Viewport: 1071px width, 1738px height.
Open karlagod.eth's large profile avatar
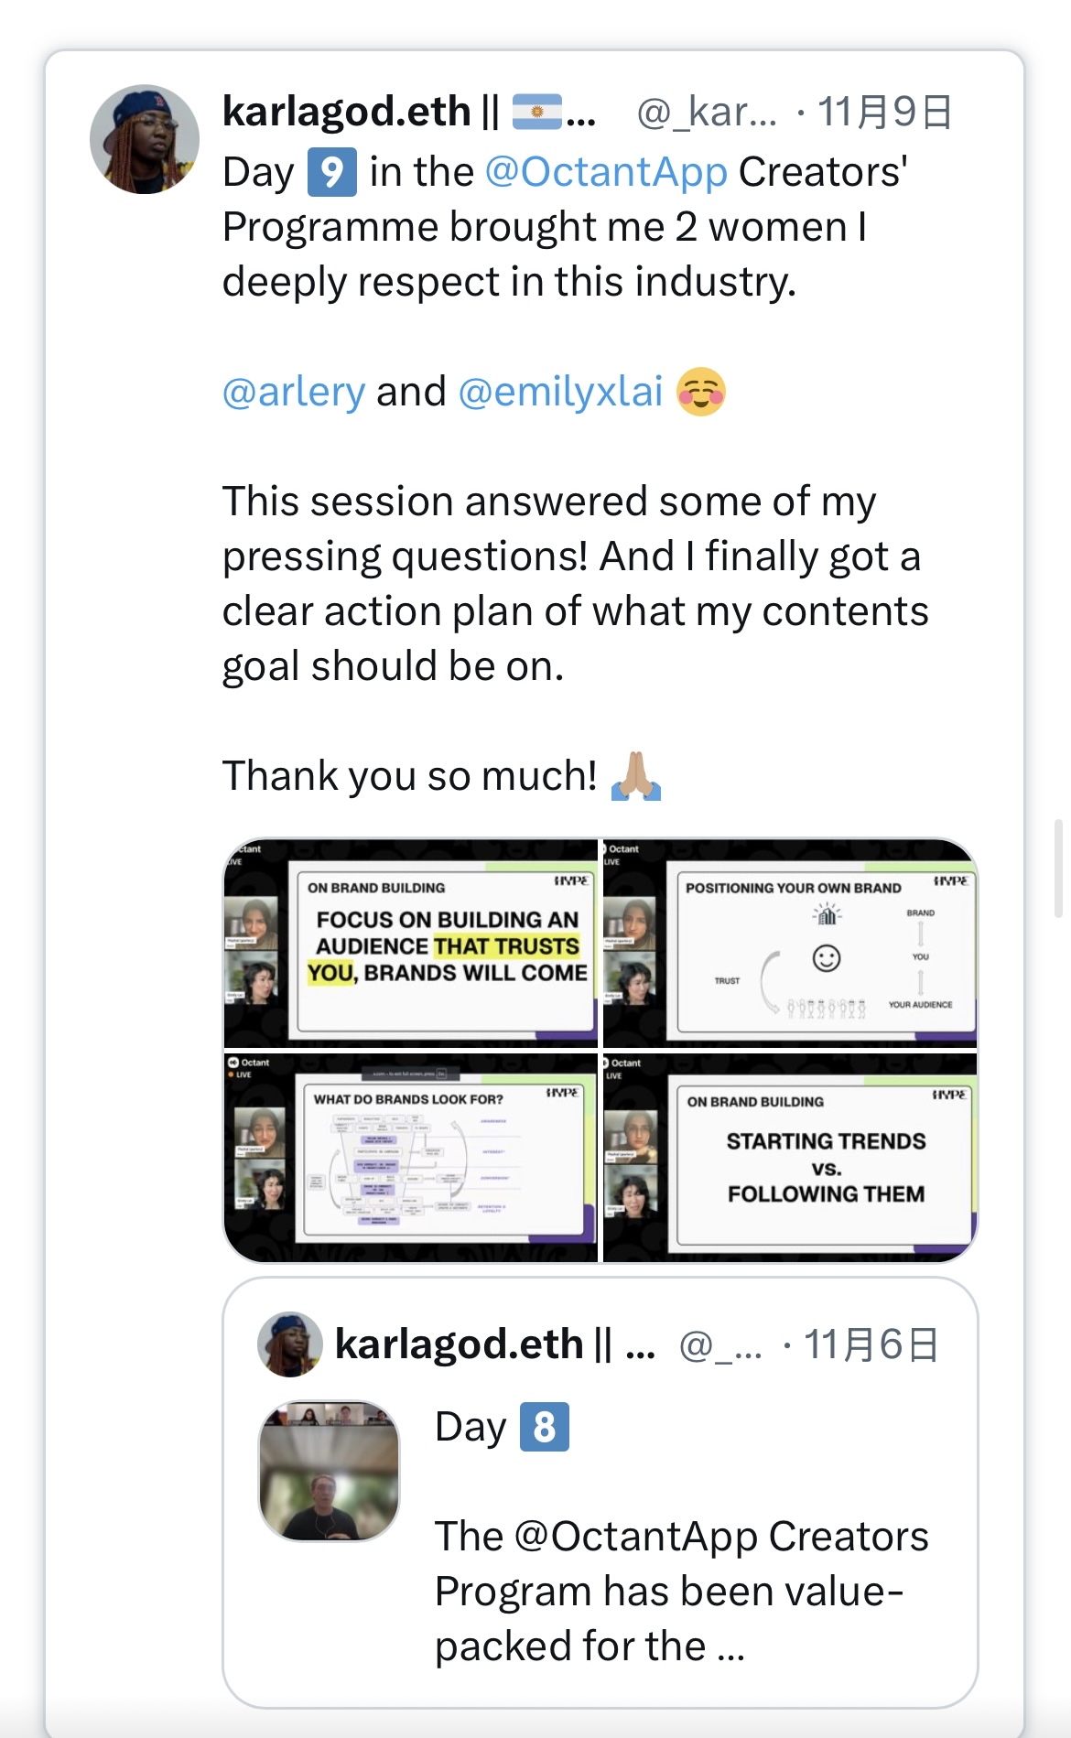click(145, 139)
